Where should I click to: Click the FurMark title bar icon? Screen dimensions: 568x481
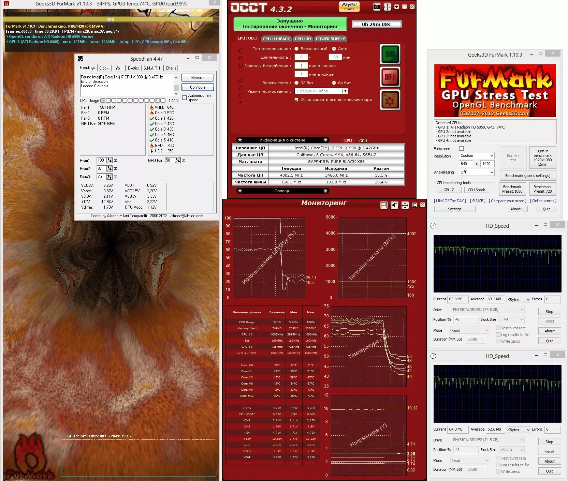click(6, 4)
